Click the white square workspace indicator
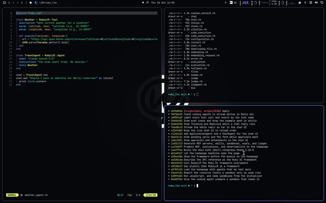This screenshot has height=203, width=326. [31, 3]
